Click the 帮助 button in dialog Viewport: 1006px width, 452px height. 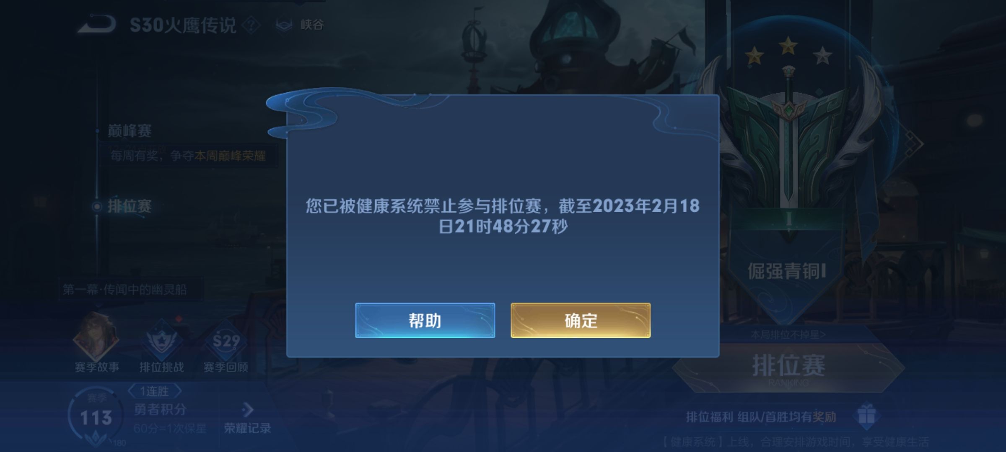(x=425, y=320)
